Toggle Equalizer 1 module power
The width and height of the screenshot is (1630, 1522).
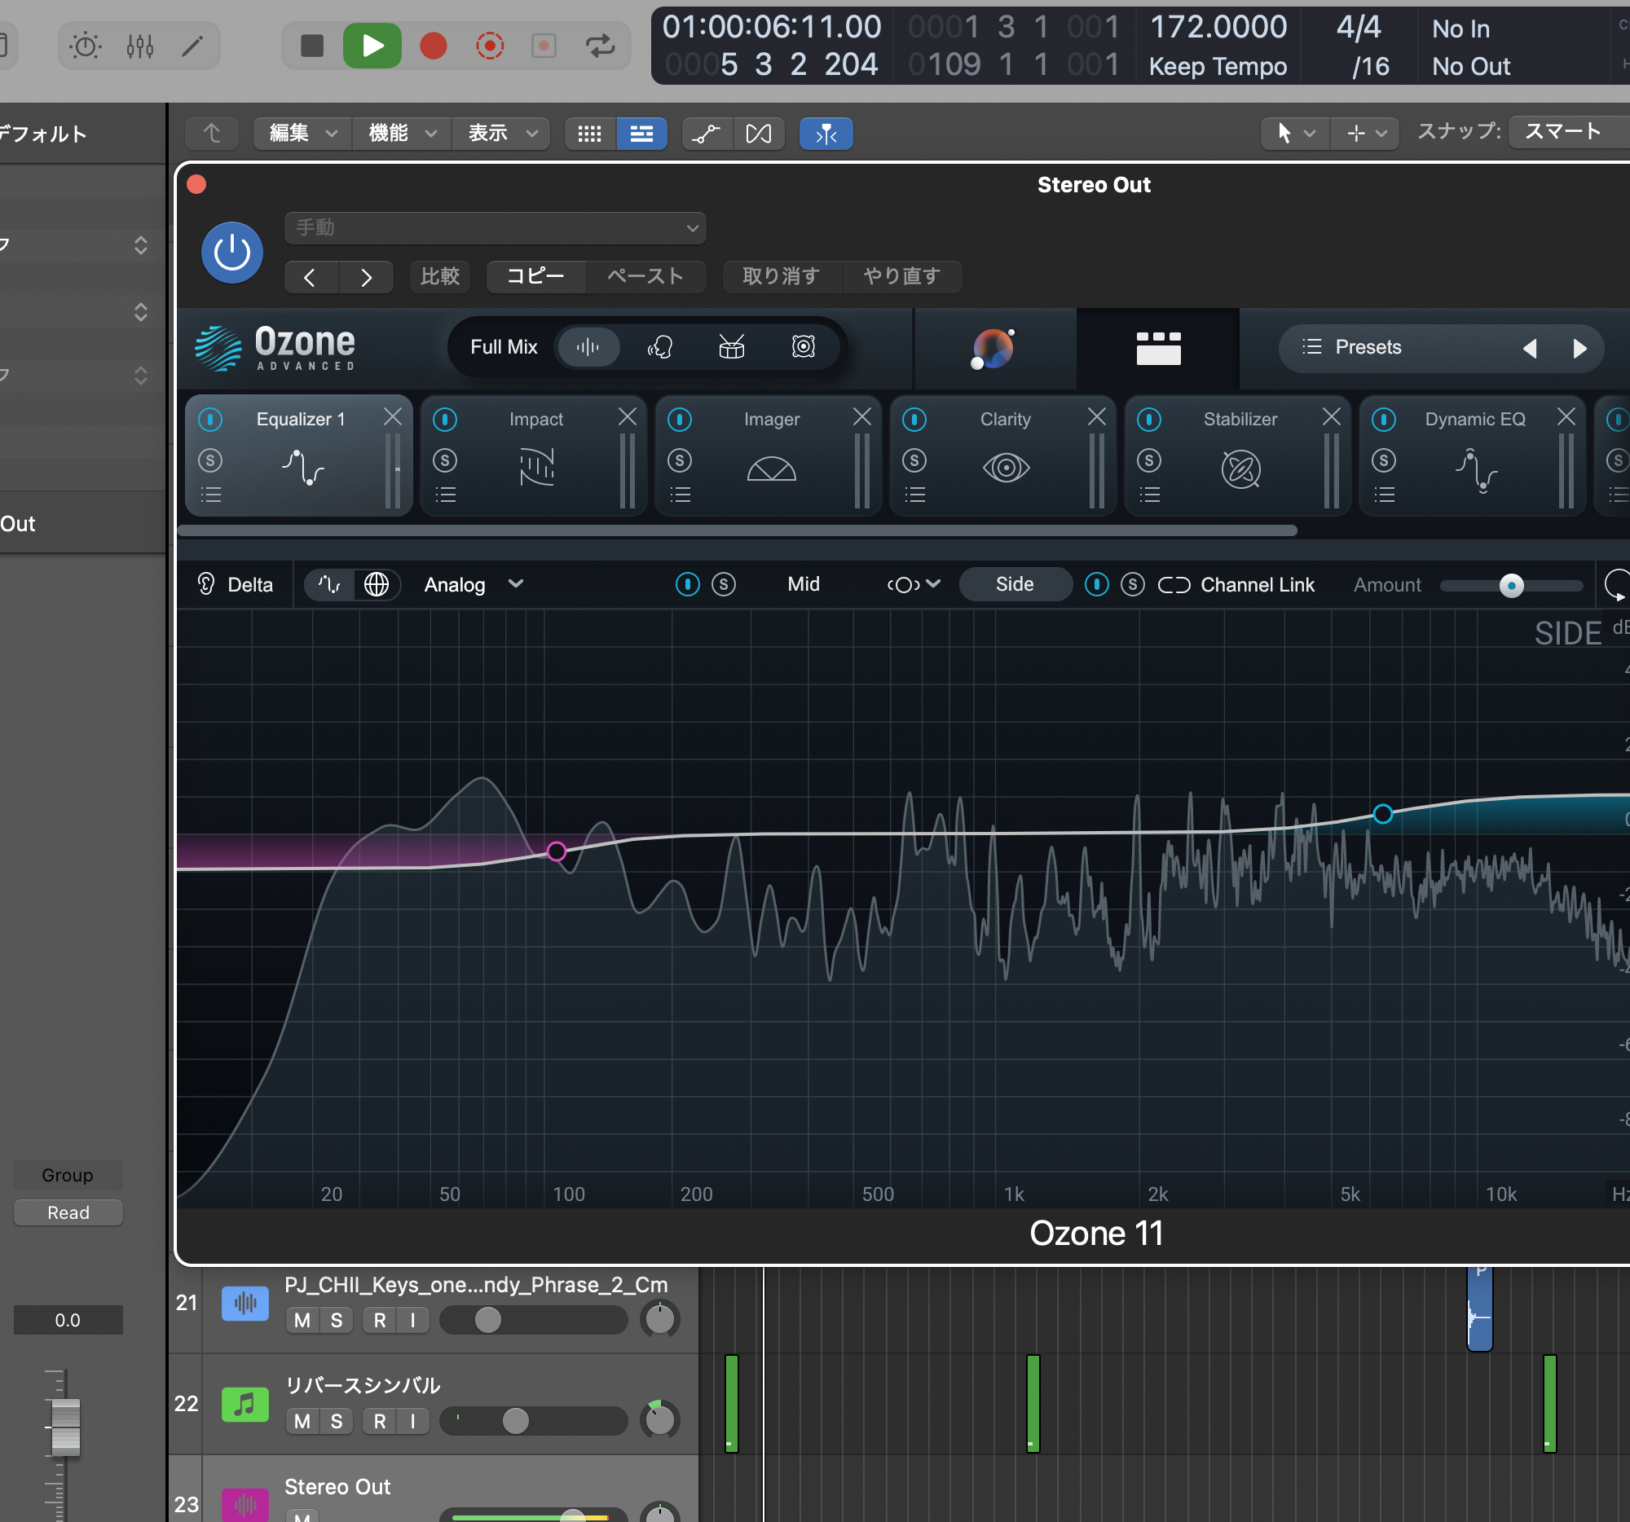pos(211,420)
